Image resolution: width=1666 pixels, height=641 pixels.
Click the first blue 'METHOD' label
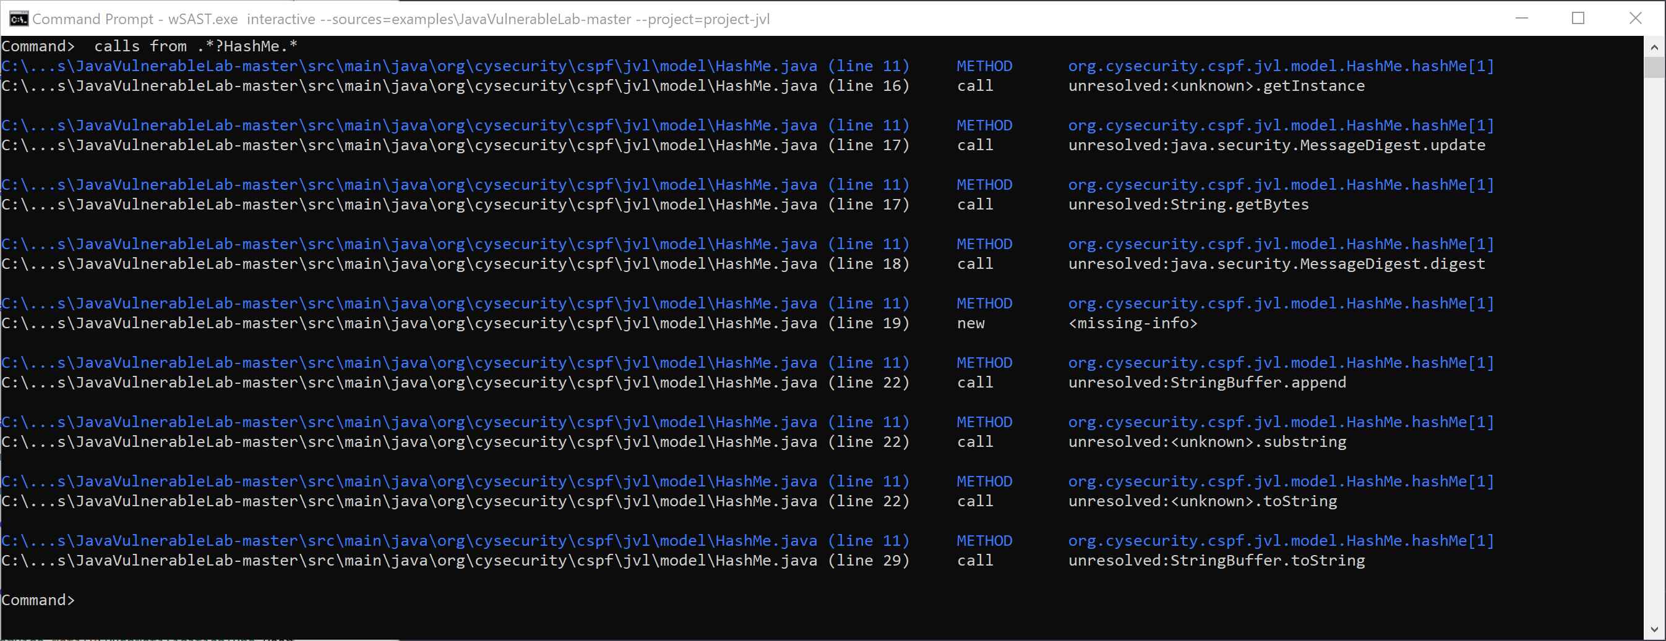tap(984, 66)
